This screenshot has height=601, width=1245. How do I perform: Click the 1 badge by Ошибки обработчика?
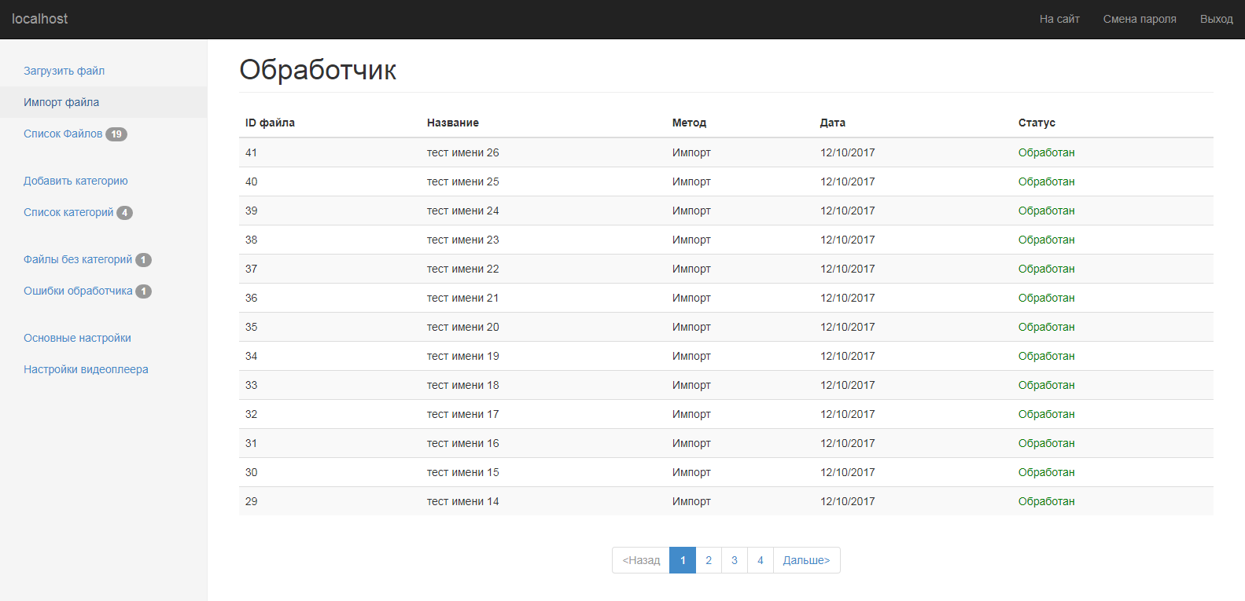point(143,291)
